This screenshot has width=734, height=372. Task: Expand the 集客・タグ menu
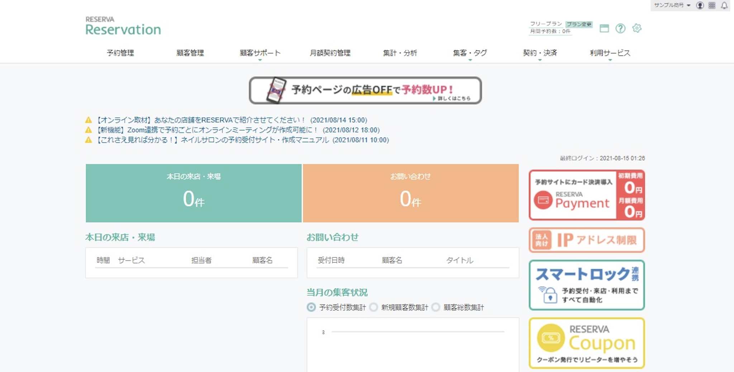click(470, 53)
